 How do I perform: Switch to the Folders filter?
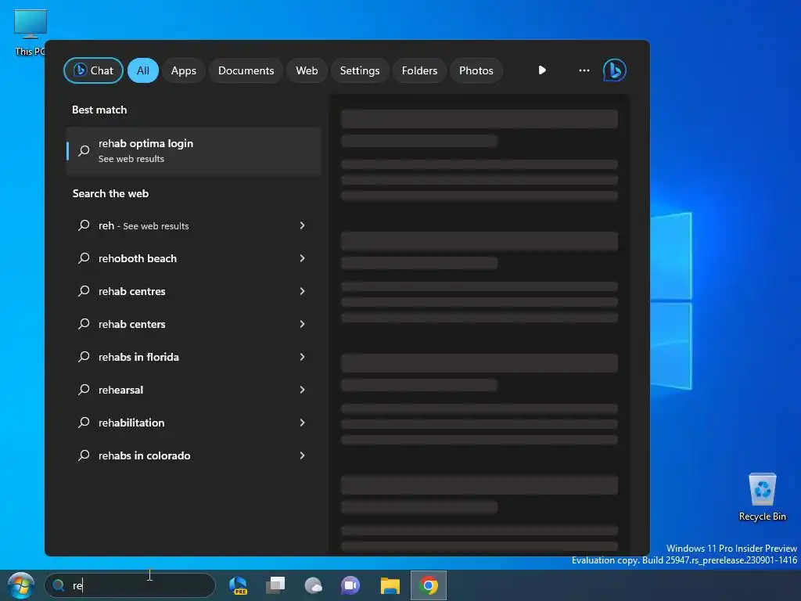coord(419,70)
